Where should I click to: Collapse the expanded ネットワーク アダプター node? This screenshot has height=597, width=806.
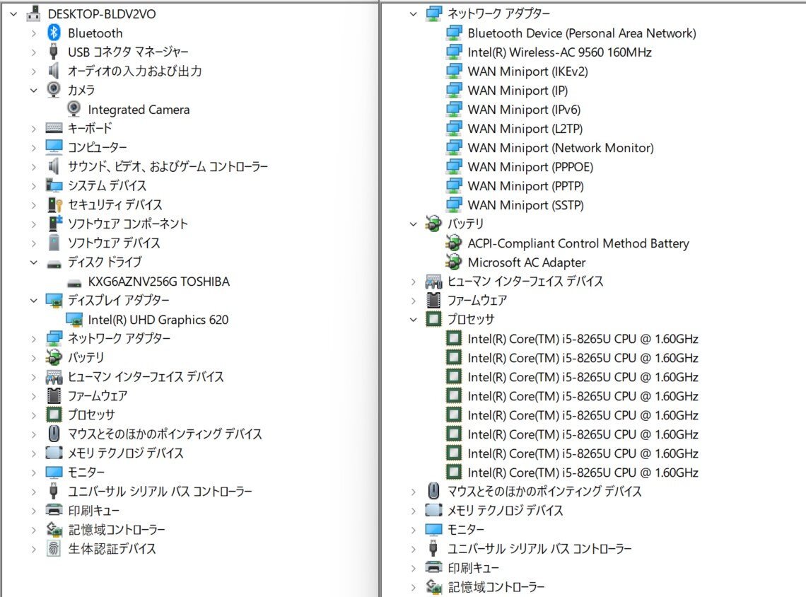(414, 14)
